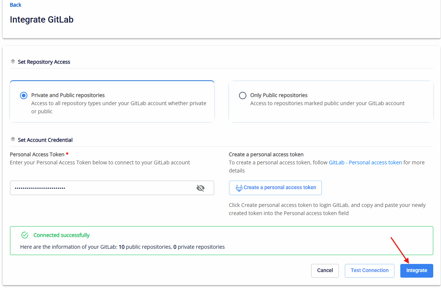Click the 'Create a personal access token' heading
The width and height of the screenshot is (441, 288).
(266, 154)
